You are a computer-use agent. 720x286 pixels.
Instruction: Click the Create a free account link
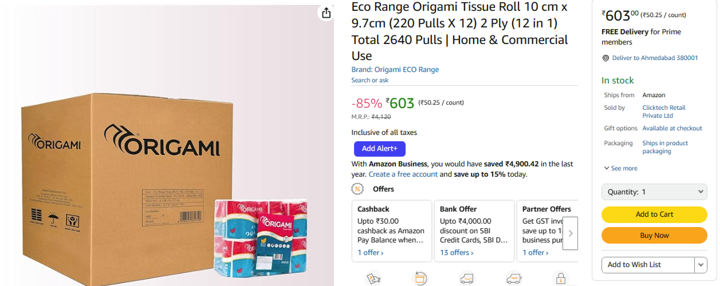click(x=403, y=174)
